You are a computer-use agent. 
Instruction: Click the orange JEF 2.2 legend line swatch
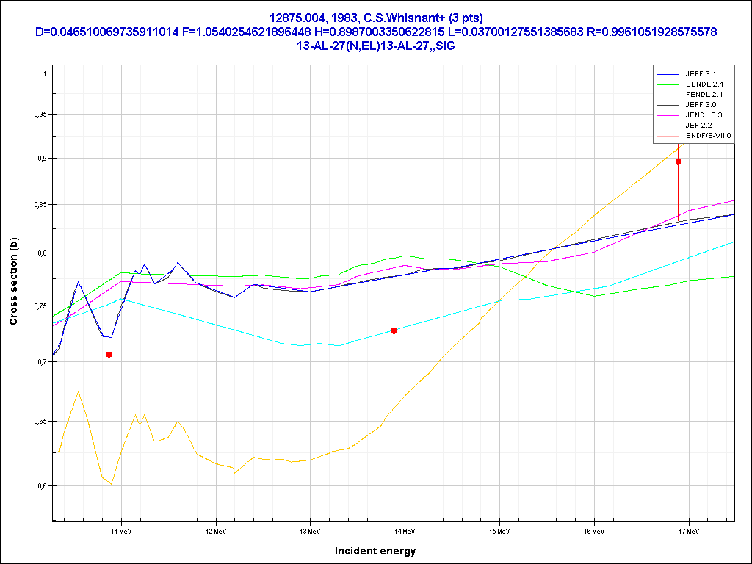[669, 126]
